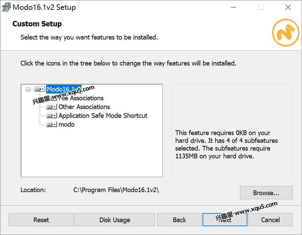The height and width of the screenshot is (235, 302).
Task: Close the Modo16.1v2 Setup window
Action: [288, 7]
